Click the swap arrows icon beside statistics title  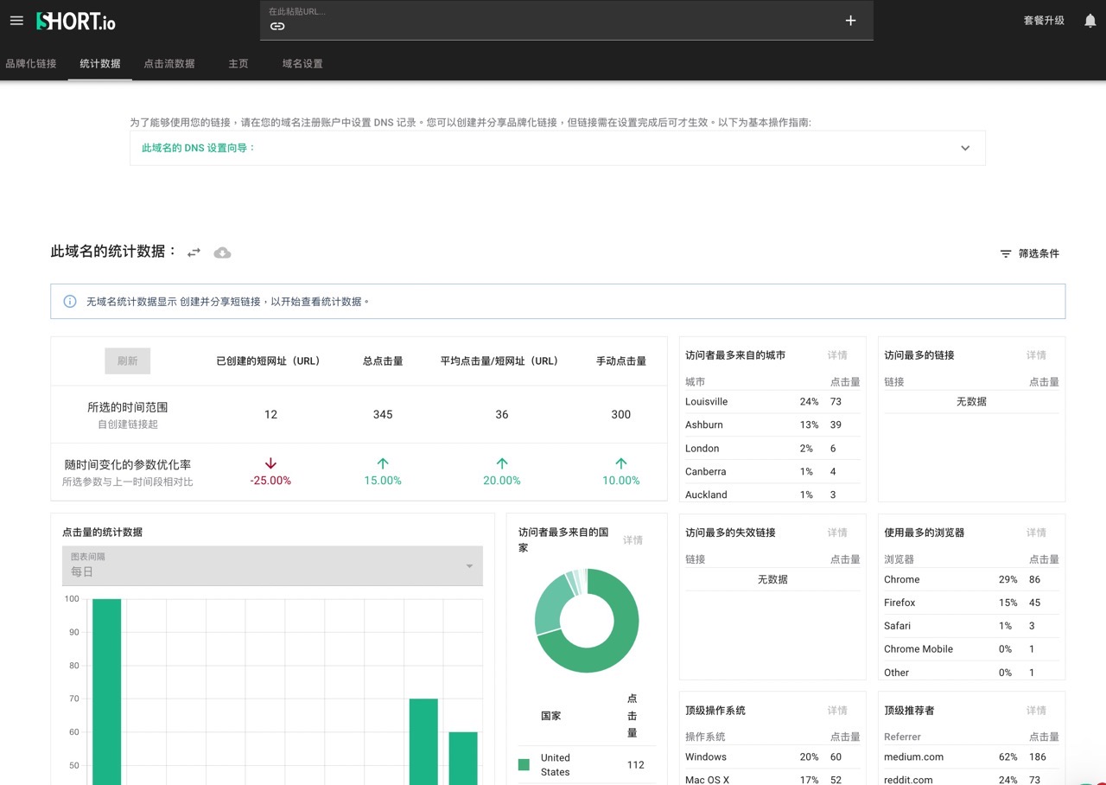click(194, 252)
